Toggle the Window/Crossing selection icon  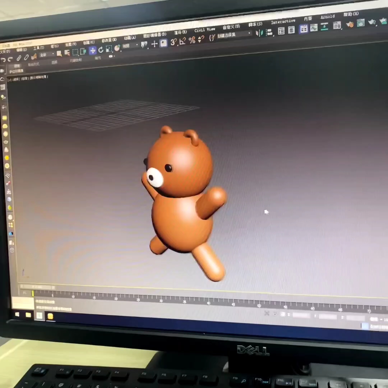[83, 51]
